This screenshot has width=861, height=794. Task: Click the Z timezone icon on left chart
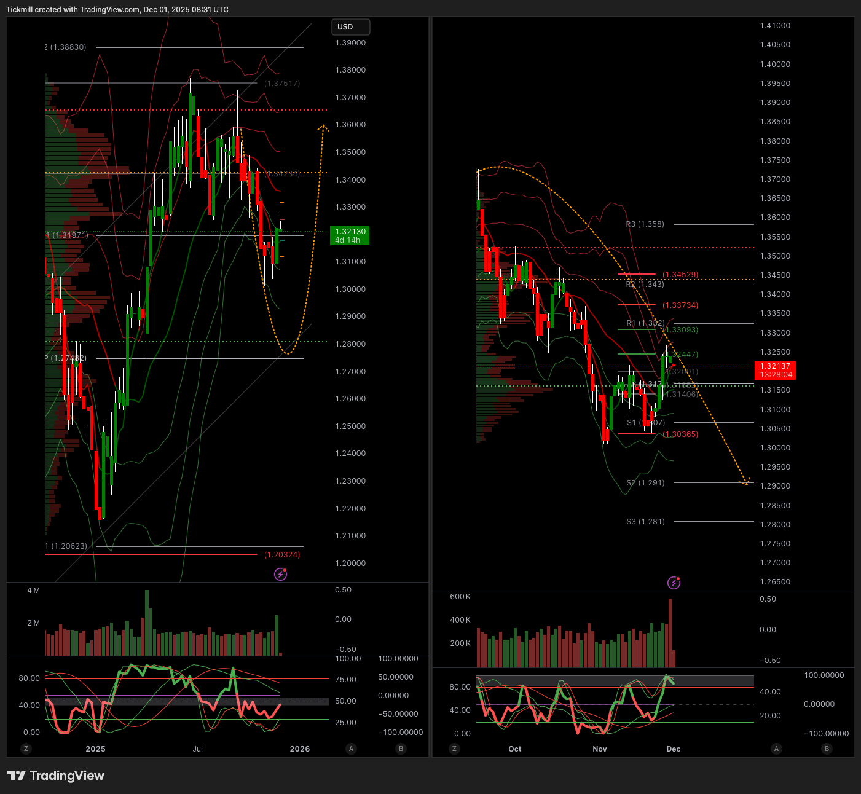(25, 749)
